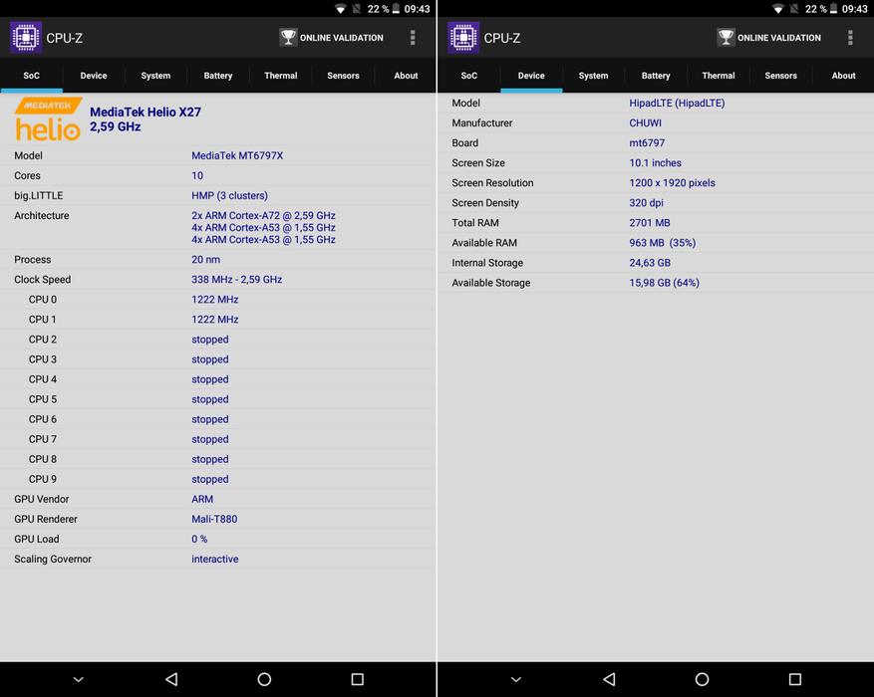Tap the Screen Resolution row value

(x=672, y=183)
